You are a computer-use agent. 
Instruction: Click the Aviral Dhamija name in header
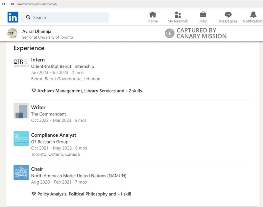click(36, 31)
